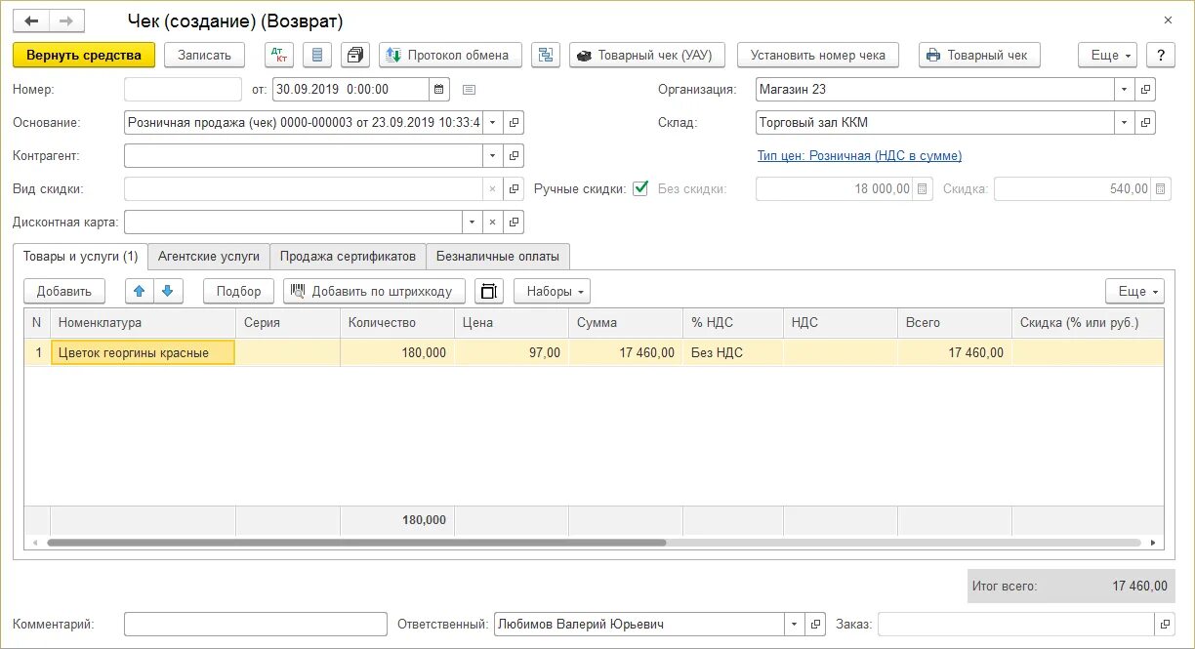Image resolution: width=1195 pixels, height=649 pixels.
Task: Click the related documents structure icon
Action: point(546,55)
